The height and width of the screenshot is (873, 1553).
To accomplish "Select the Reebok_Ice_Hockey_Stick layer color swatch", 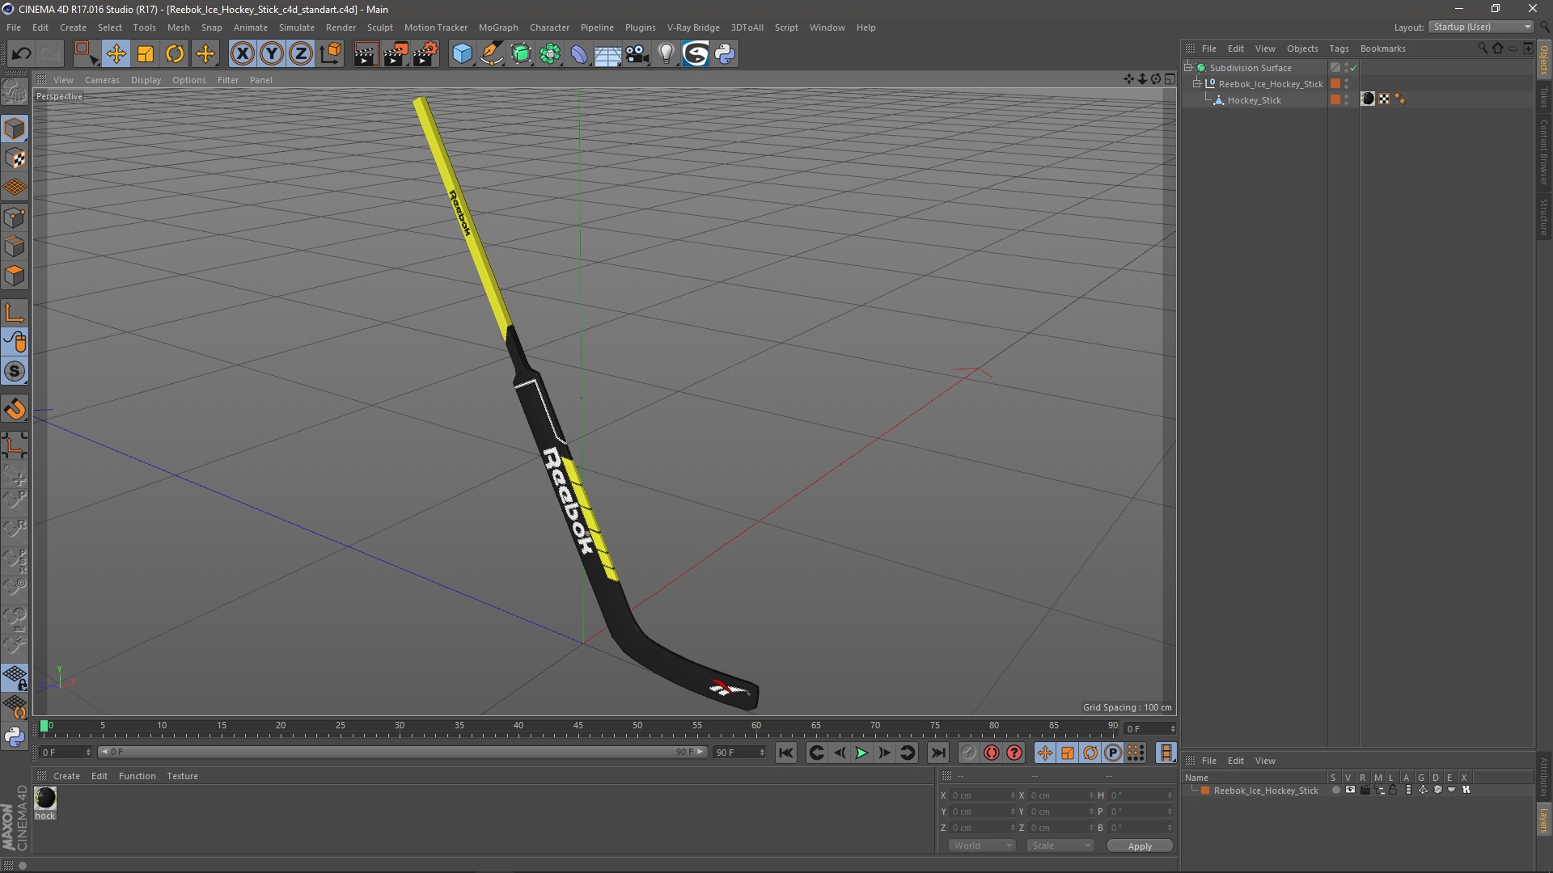I will [x=1205, y=791].
